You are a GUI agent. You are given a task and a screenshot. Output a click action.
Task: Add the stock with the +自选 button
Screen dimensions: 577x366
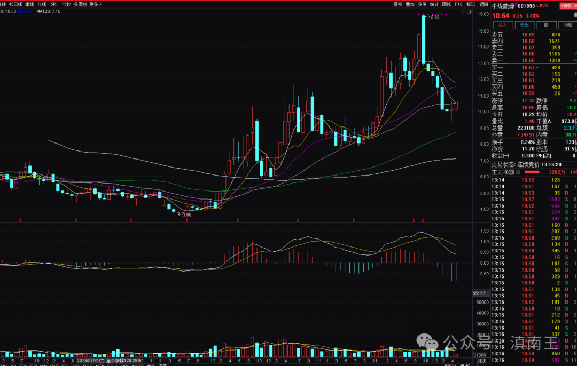click(564, 6)
